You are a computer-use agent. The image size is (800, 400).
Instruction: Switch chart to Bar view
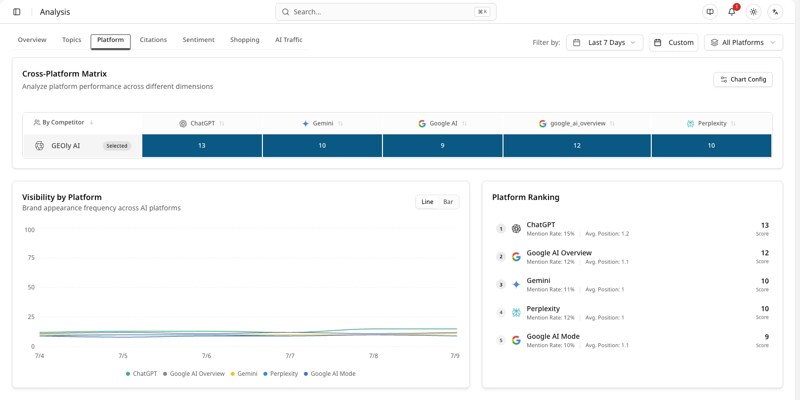[x=448, y=202]
